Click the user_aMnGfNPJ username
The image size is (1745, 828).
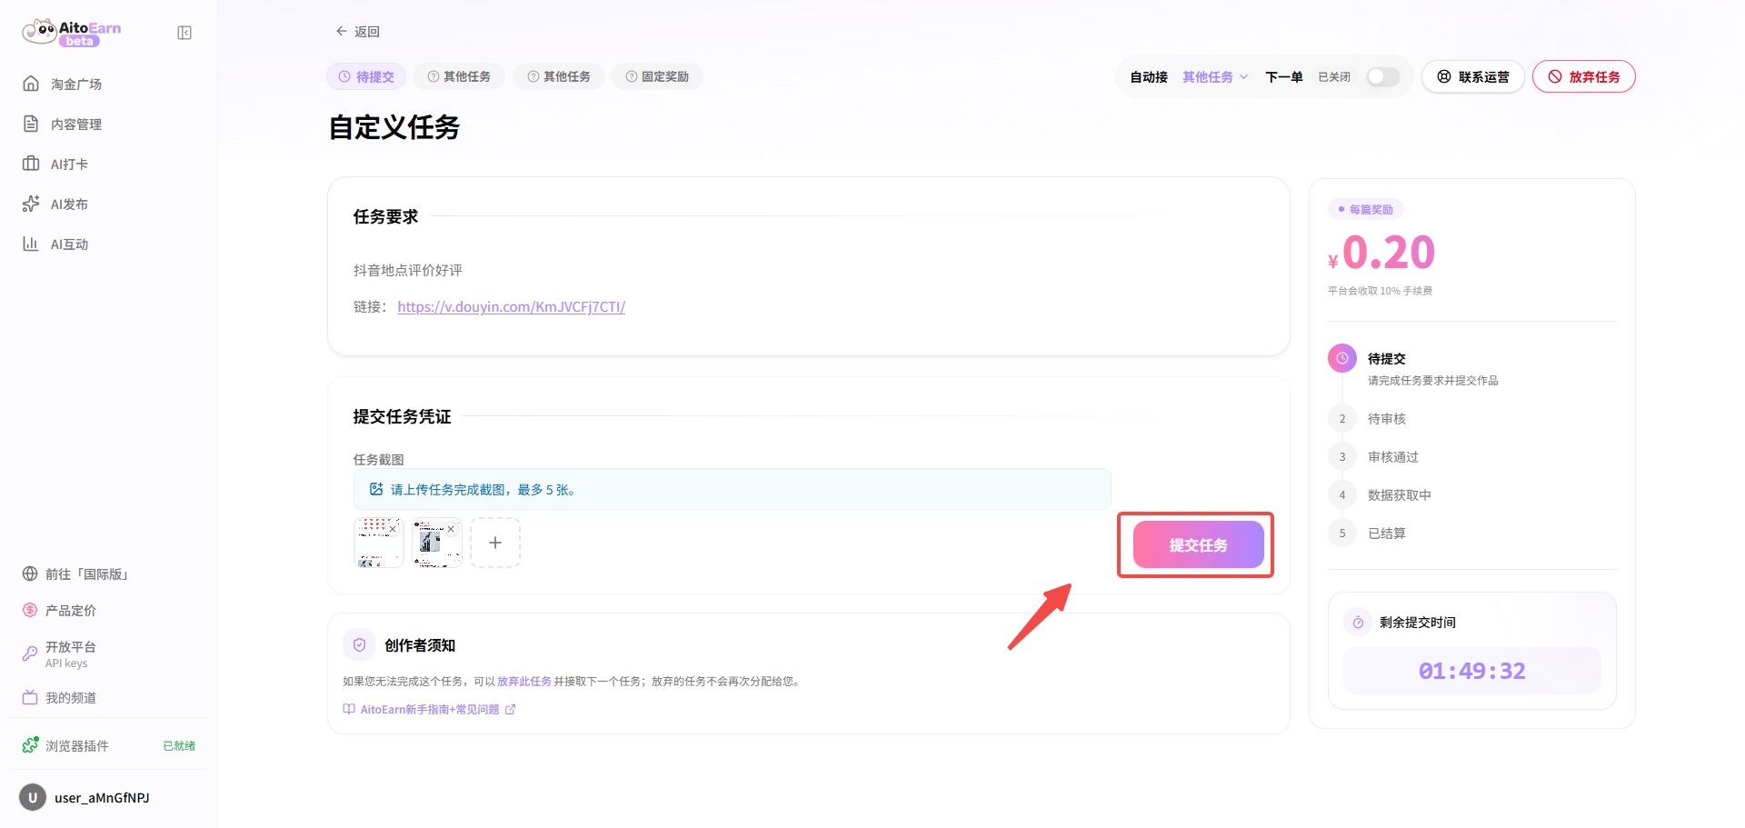click(102, 798)
